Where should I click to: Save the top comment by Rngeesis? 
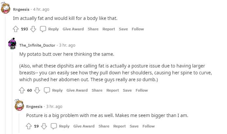click(x=123, y=29)
